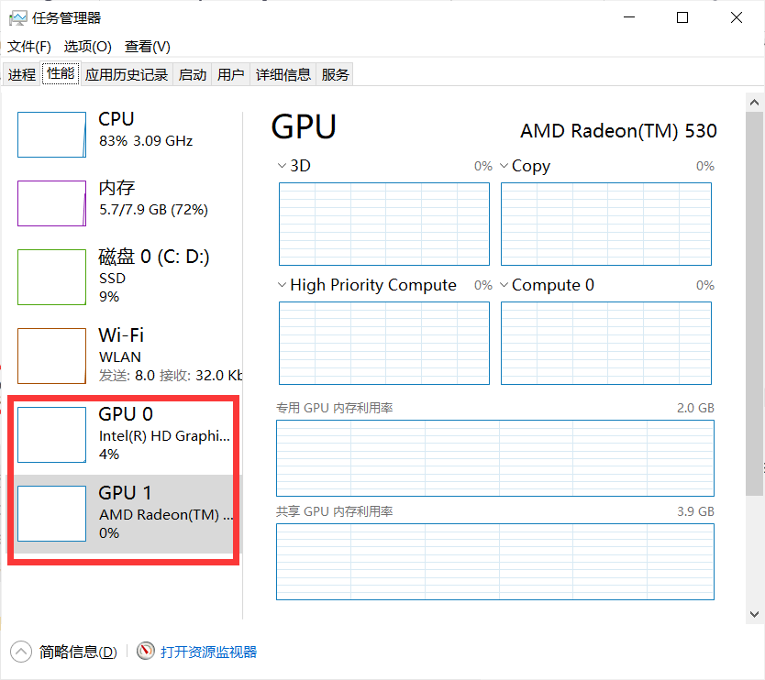Image resolution: width=765 pixels, height=680 pixels.
Task: Switch to the 进程 (Processes) tab
Action: click(21, 73)
